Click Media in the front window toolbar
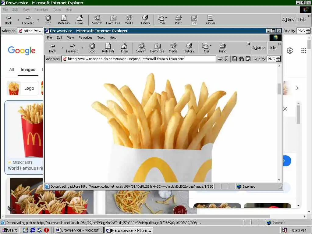 tap(173, 48)
